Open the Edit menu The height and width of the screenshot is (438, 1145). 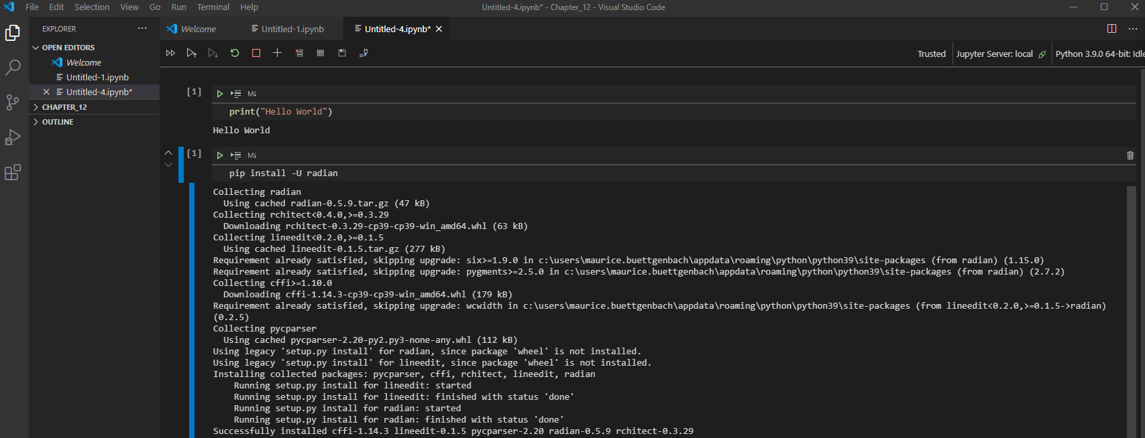pos(56,7)
